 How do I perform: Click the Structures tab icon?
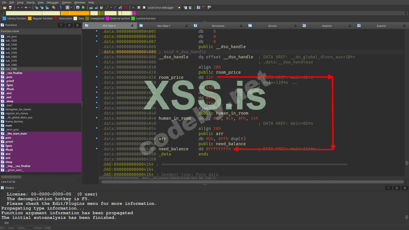pos(195,26)
